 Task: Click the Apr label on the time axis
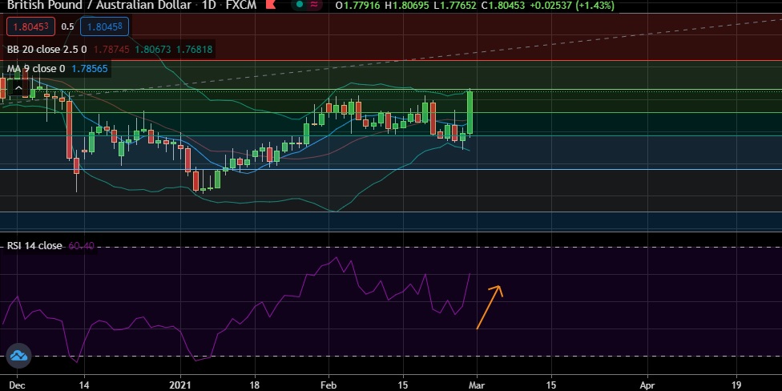(647, 385)
